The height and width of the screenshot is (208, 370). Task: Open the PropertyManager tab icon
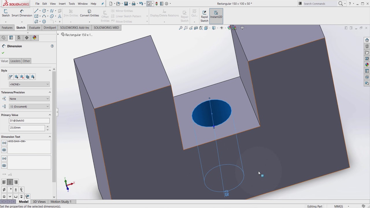point(11,38)
